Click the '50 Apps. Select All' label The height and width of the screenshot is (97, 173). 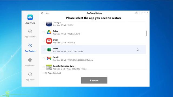[x=53, y=73]
